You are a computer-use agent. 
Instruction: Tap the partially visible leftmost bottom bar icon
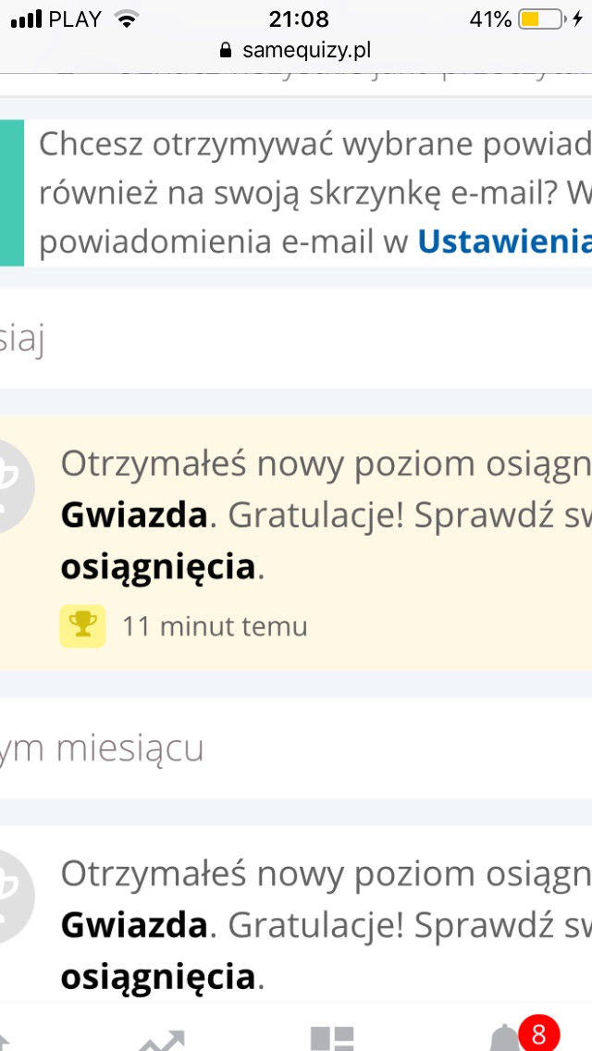click(x=4, y=1040)
